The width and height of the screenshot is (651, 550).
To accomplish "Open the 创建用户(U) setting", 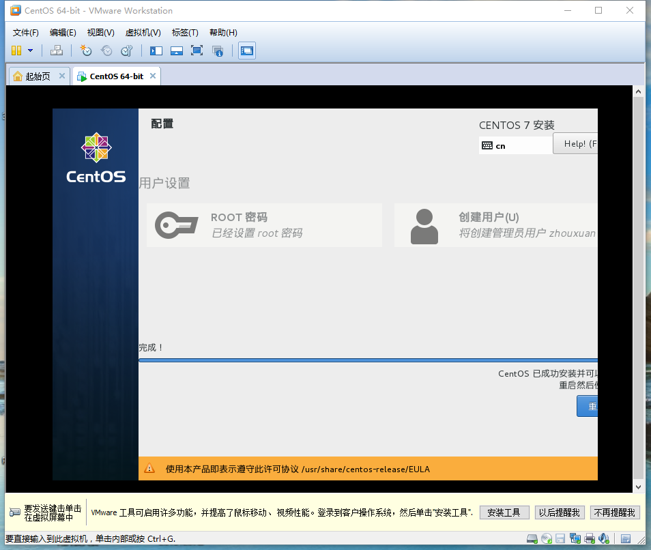I will tap(495, 225).
